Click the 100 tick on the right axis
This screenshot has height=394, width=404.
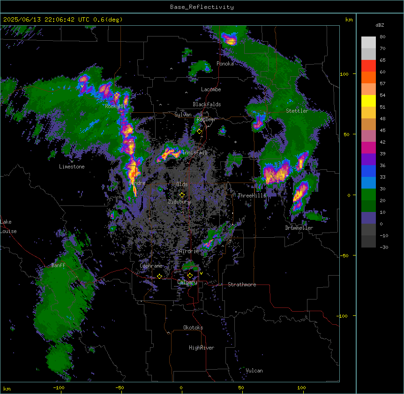point(344,74)
